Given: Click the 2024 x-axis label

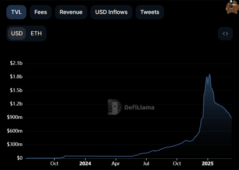Looking at the screenshot, I should tap(85, 164).
